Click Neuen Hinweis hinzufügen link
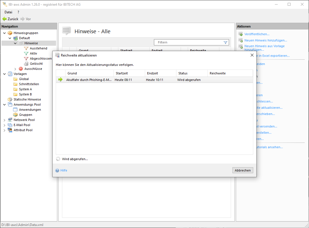Screen dimensions: 309x228 pos(265,40)
